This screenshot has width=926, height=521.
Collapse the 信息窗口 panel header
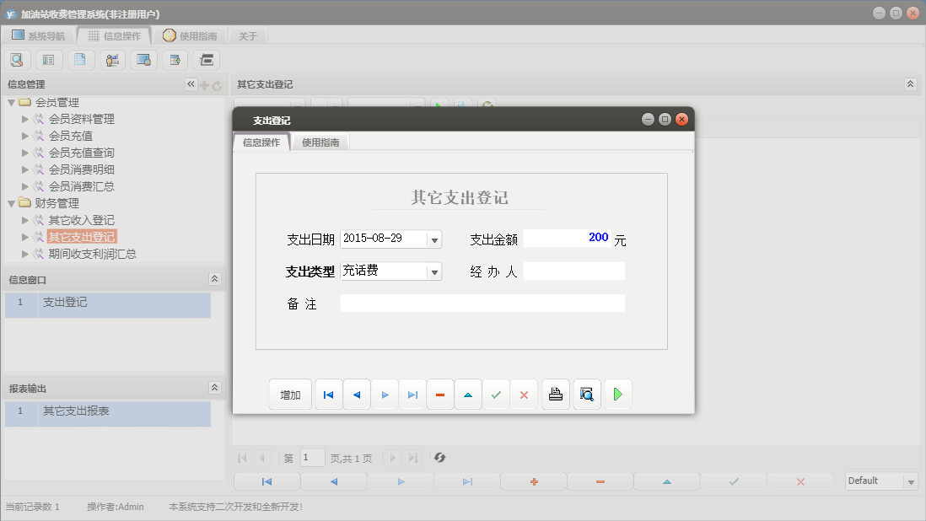tap(215, 278)
